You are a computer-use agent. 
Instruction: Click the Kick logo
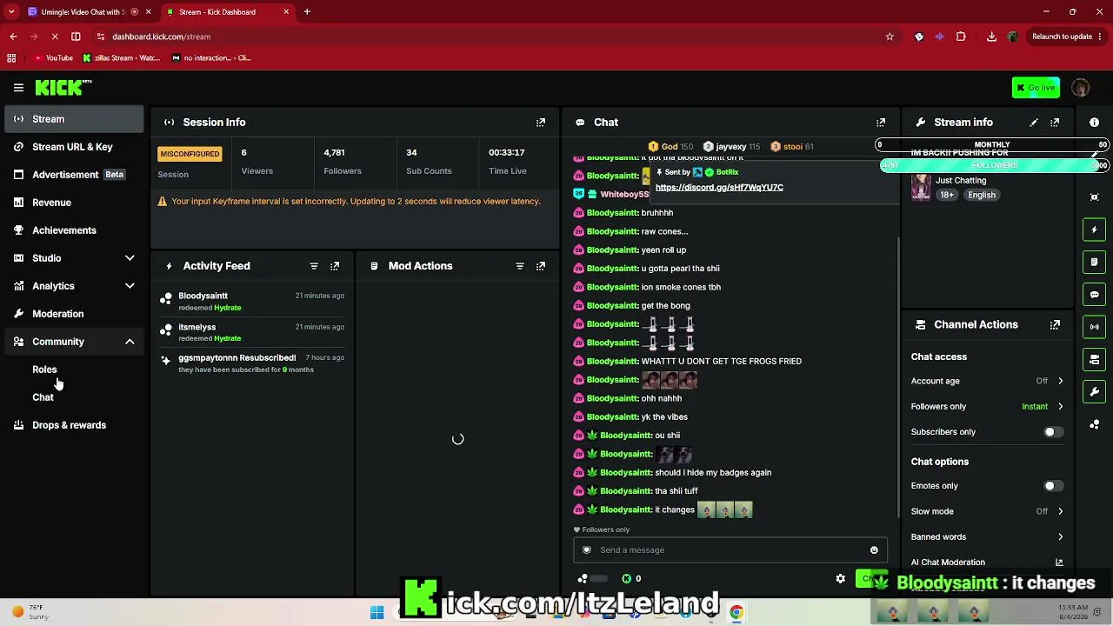point(63,88)
